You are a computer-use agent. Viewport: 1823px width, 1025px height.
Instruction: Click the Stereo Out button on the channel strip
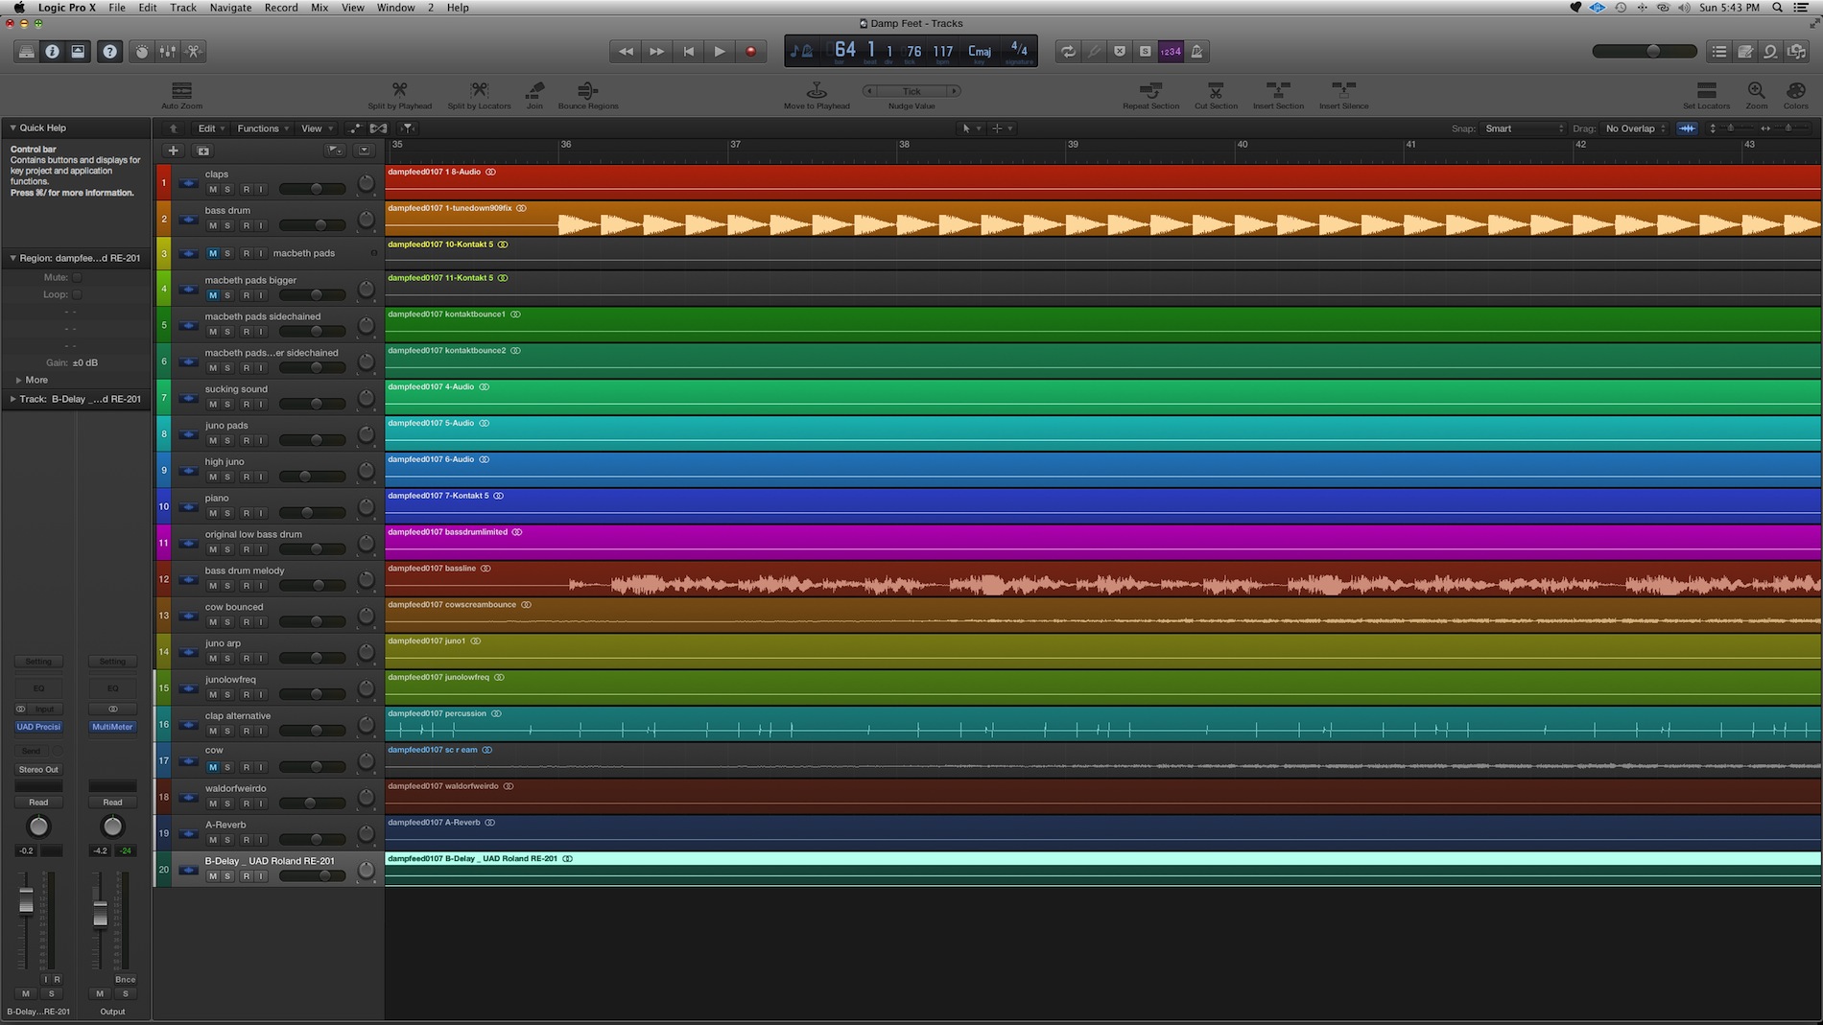37,769
